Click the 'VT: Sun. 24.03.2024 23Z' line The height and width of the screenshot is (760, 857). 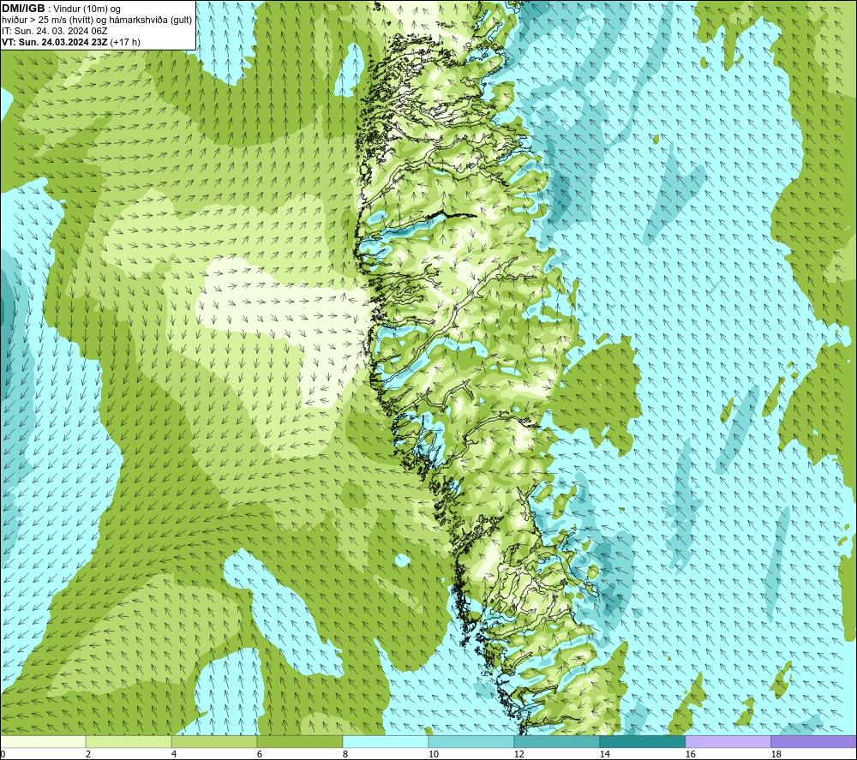[71, 42]
